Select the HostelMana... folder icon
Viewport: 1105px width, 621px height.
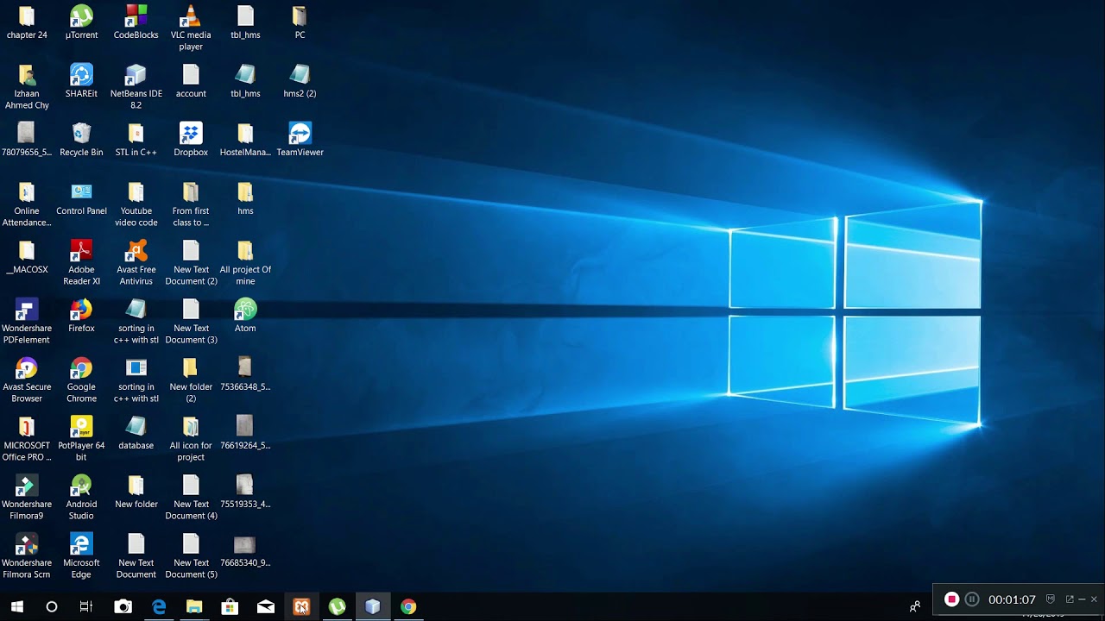coord(245,140)
